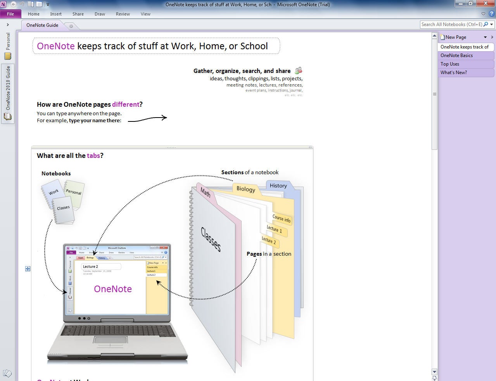496x381 pixels.
Task: Open the search scope dropdown arrow
Action: coord(492,24)
